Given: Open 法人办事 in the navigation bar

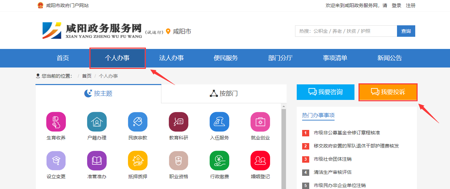Looking at the screenshot, I should coord(171,58).
